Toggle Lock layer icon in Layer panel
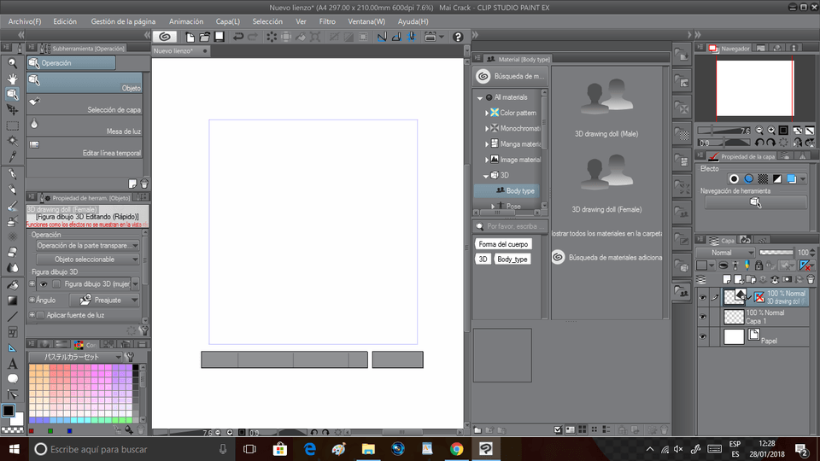The width and height of the screenshot is (820, 461). [x=758, y=266]
